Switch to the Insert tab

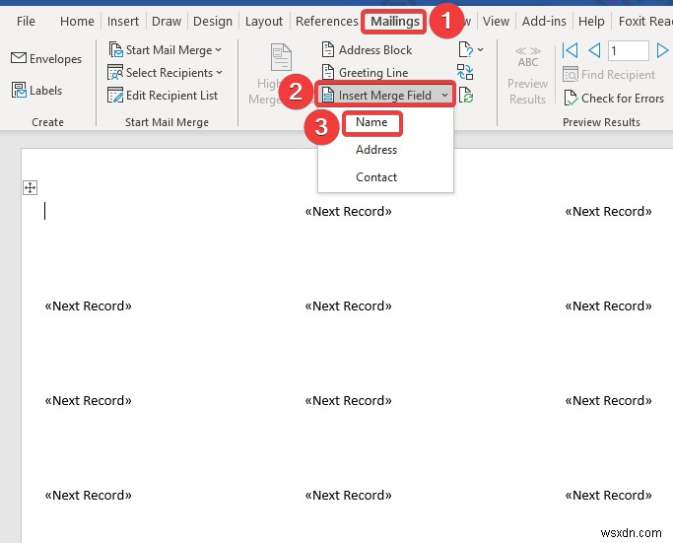pyautogui.click(x=123, y=21)
